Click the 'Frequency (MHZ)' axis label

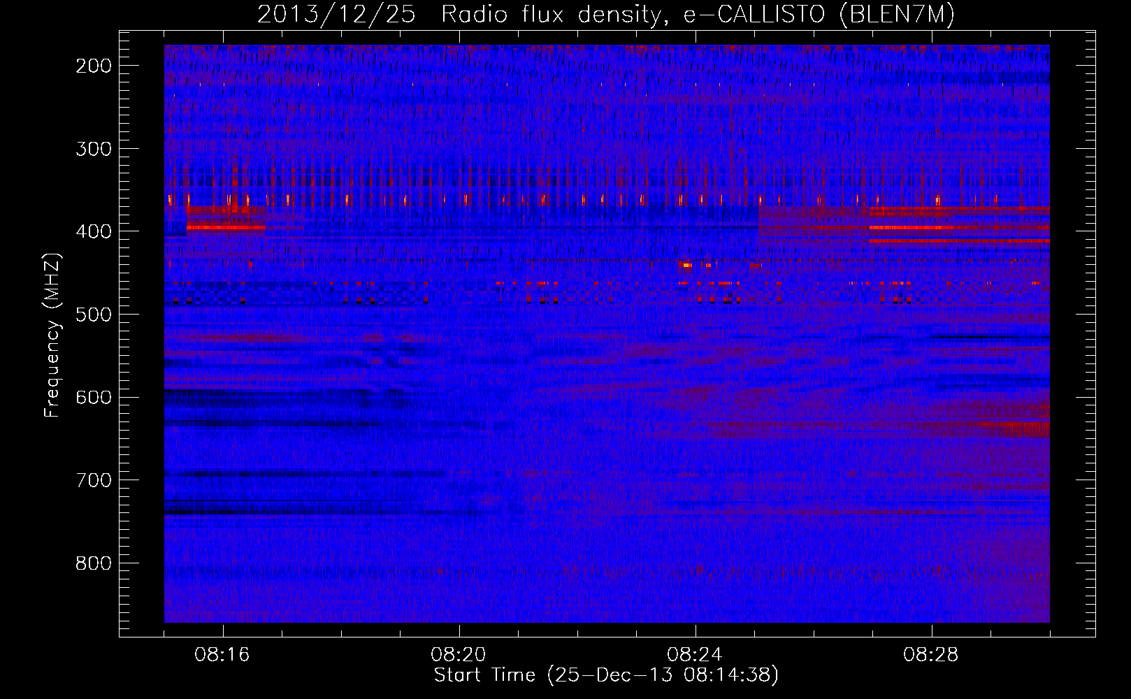[x=52, y=335]
